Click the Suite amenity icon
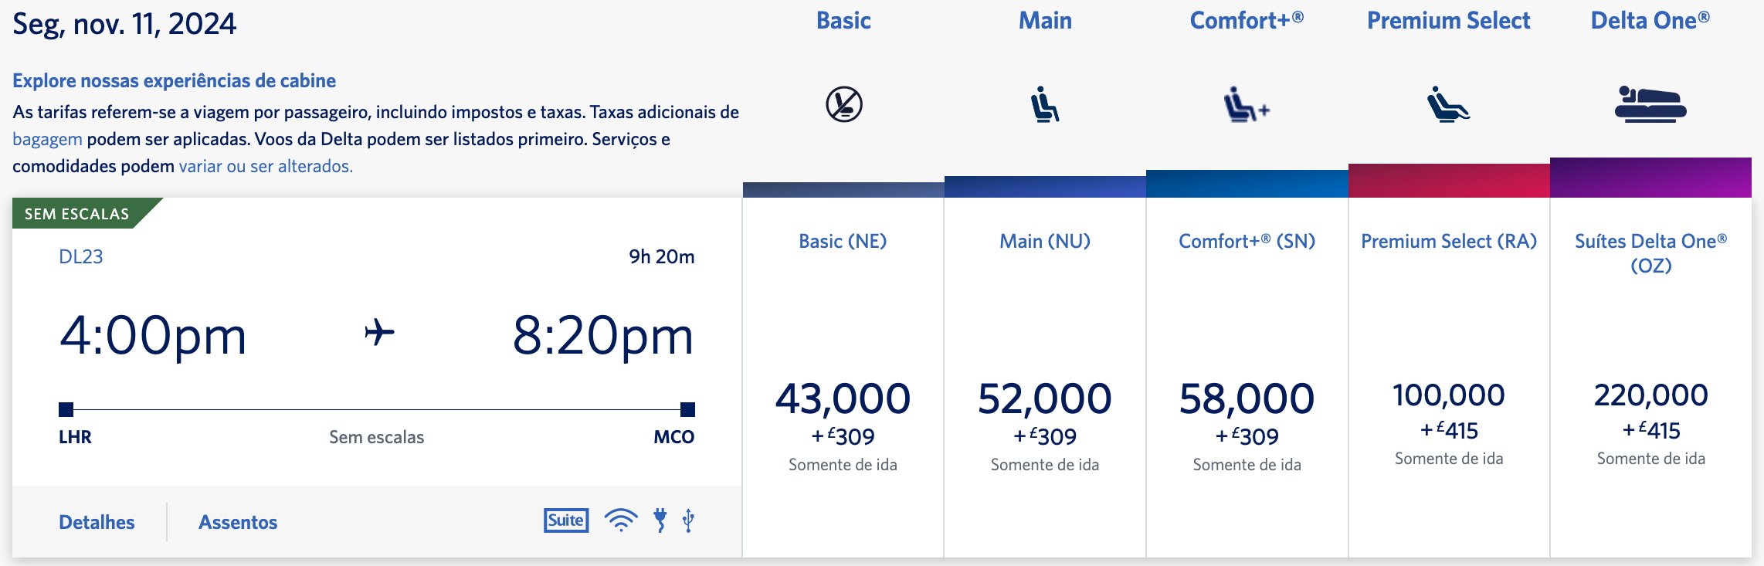Viewport: 1764px width, 566px height. [x=566, y=520]
